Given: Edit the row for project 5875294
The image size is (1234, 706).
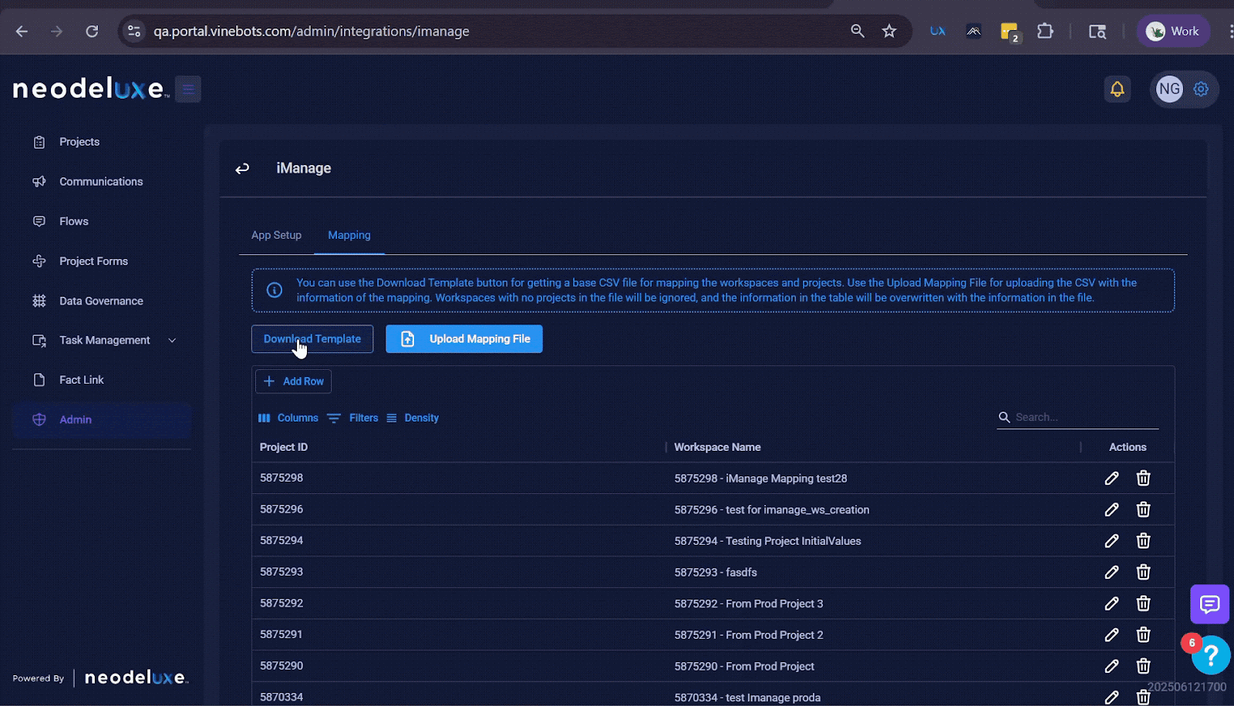Looking at the screenshot, I should pyautogui.click(x=1111, y=541).
